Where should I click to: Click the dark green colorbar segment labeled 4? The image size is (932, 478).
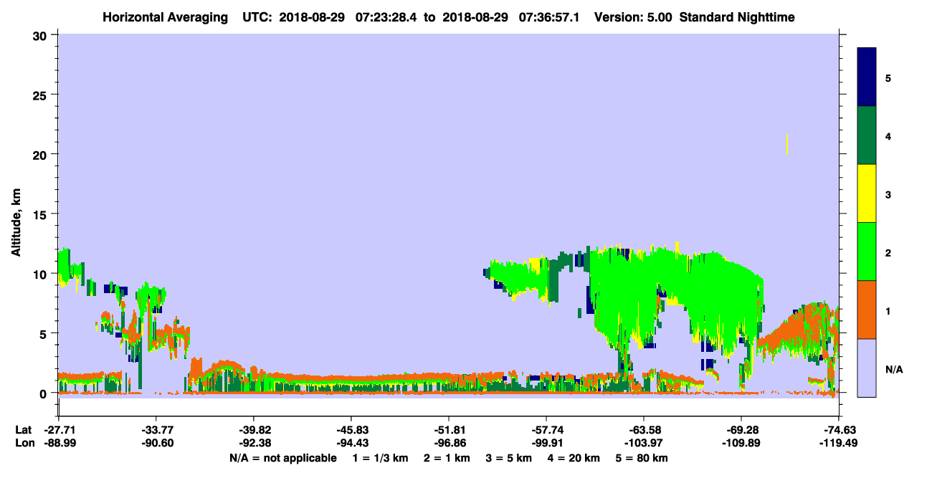(x=867, y=135)
